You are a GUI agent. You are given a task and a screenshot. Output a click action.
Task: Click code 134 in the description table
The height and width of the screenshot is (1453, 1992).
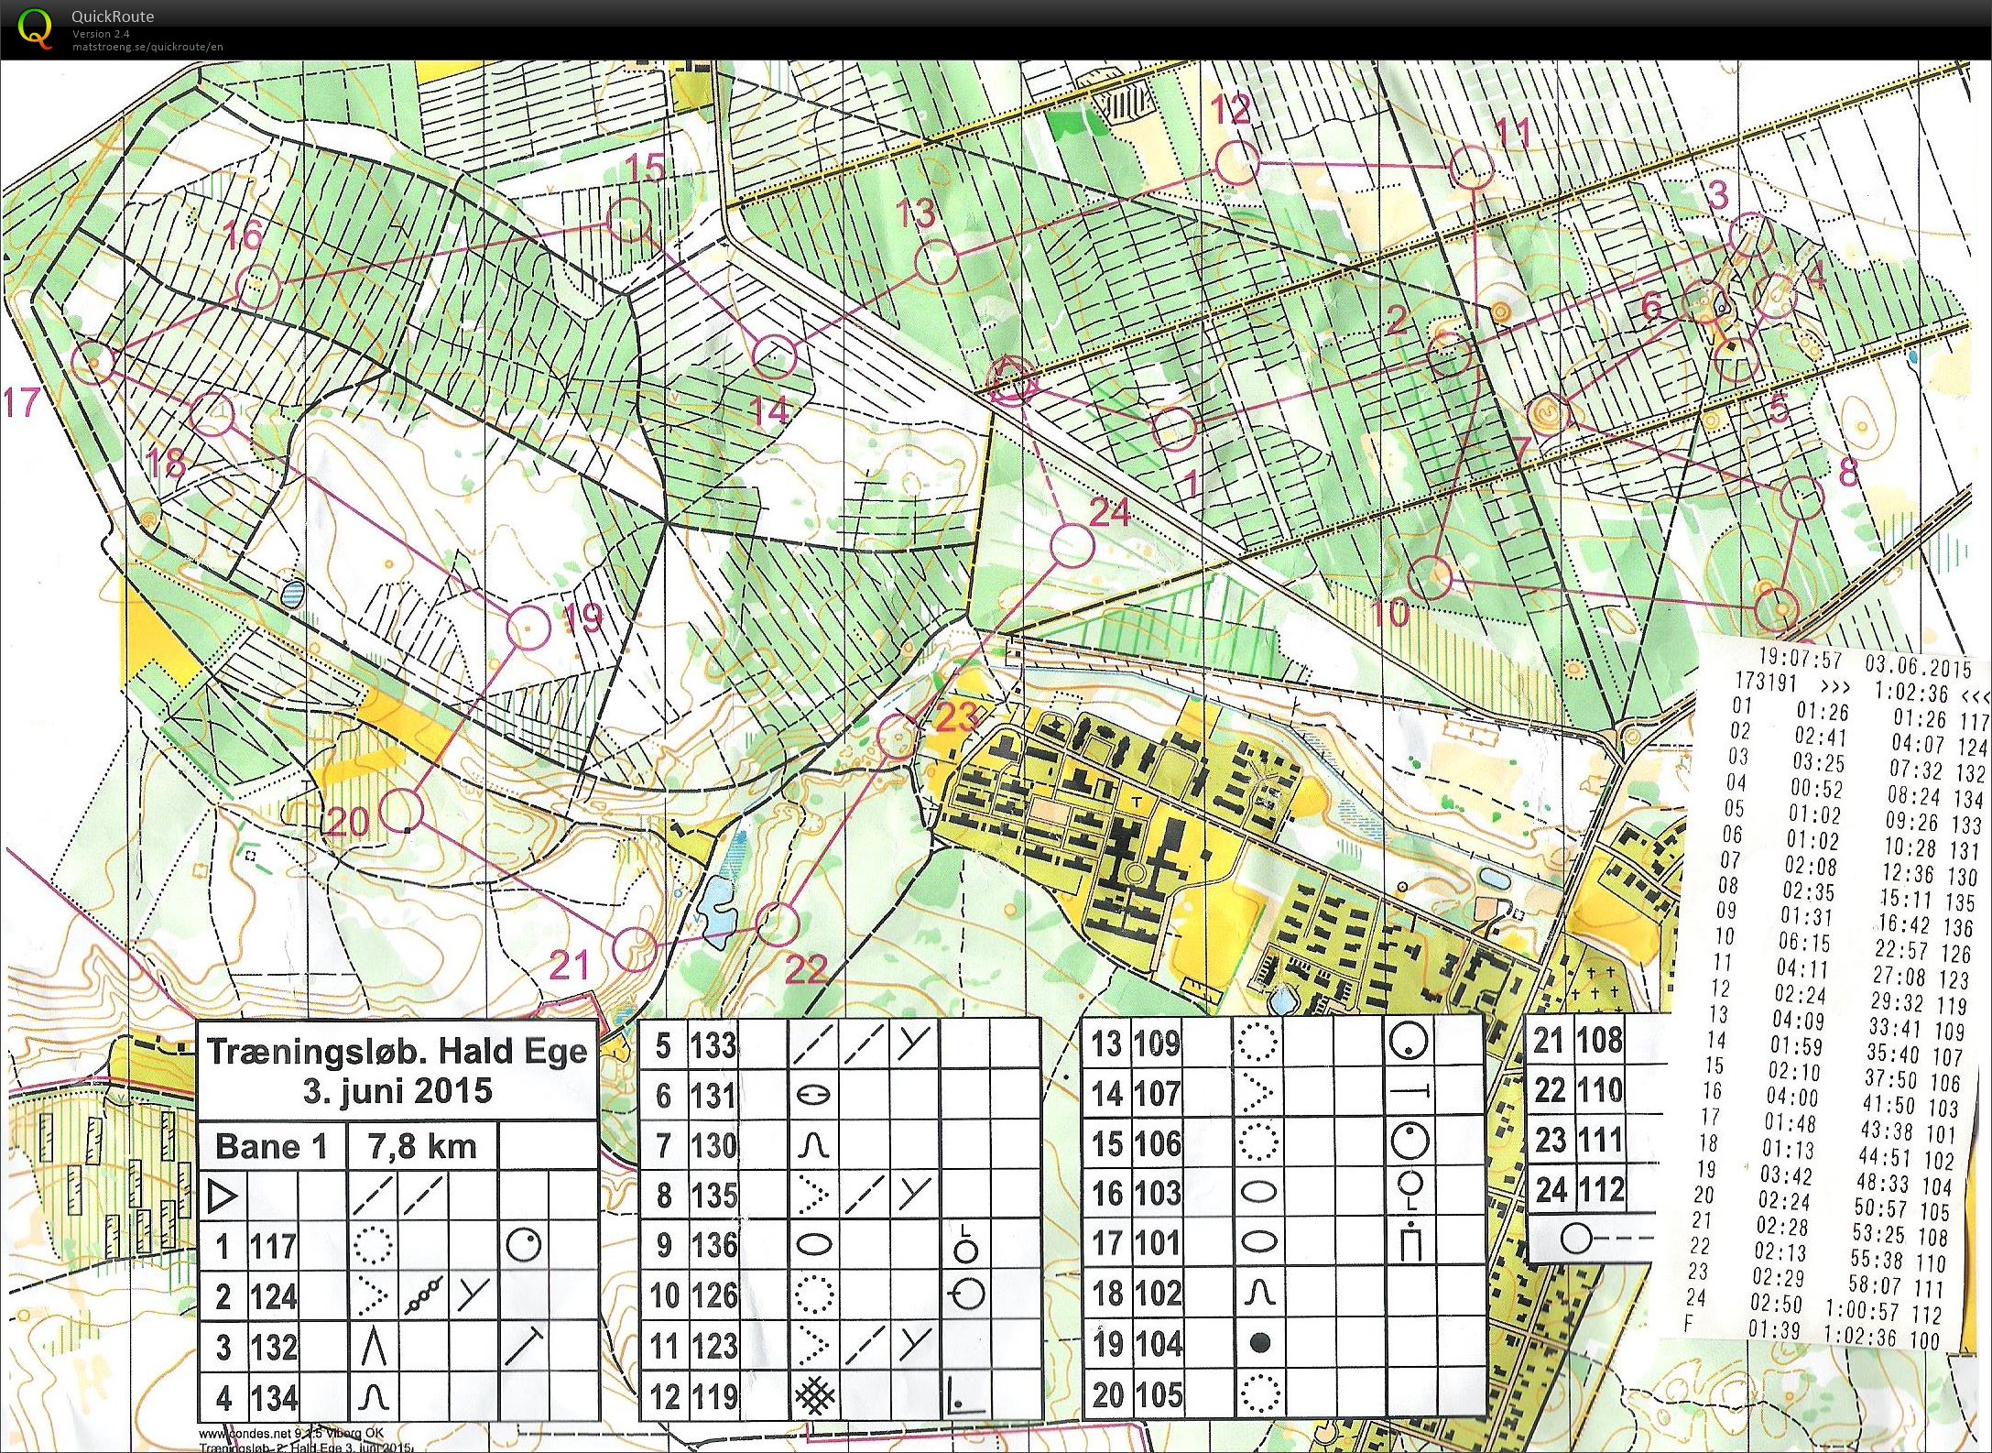click(x=274, y=1398)
